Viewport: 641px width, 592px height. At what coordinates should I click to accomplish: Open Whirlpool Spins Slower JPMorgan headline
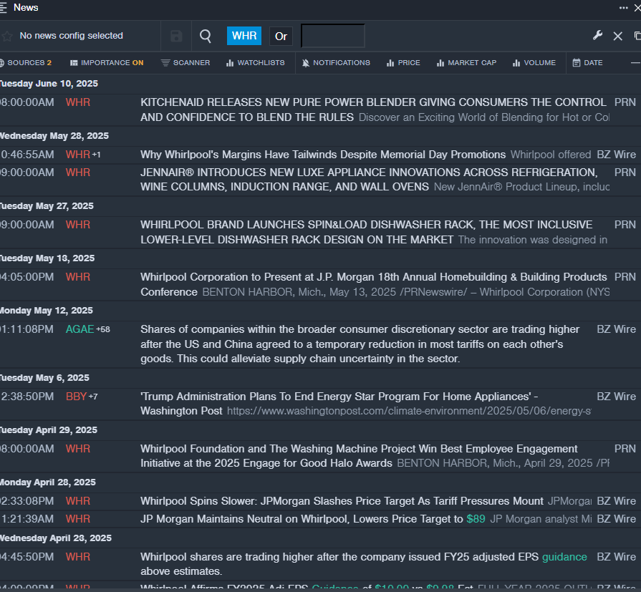click(x=342, y=501)
